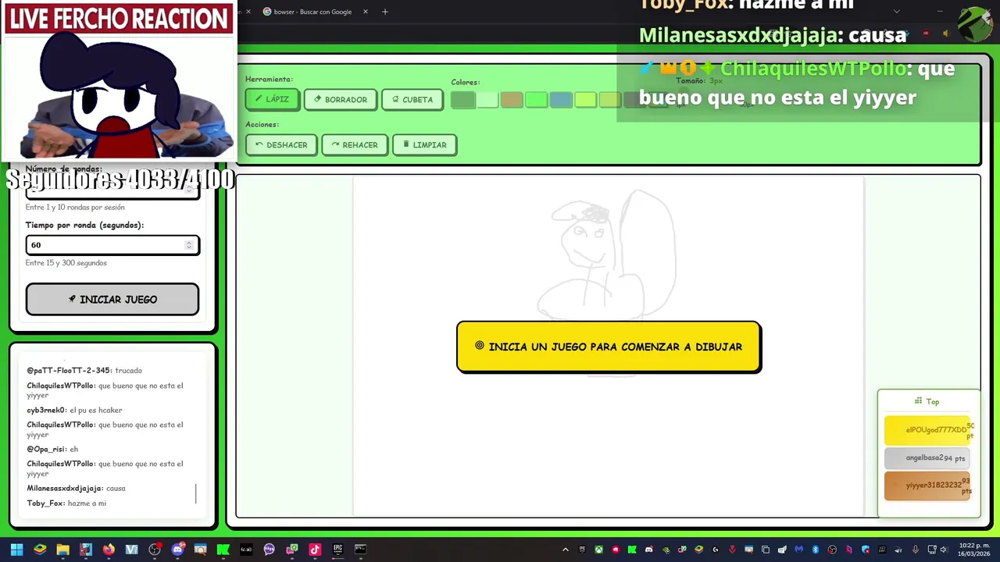1000x562 pixels.
Task: Click the volume speaker icon in tray
Action: pos(944,550)
